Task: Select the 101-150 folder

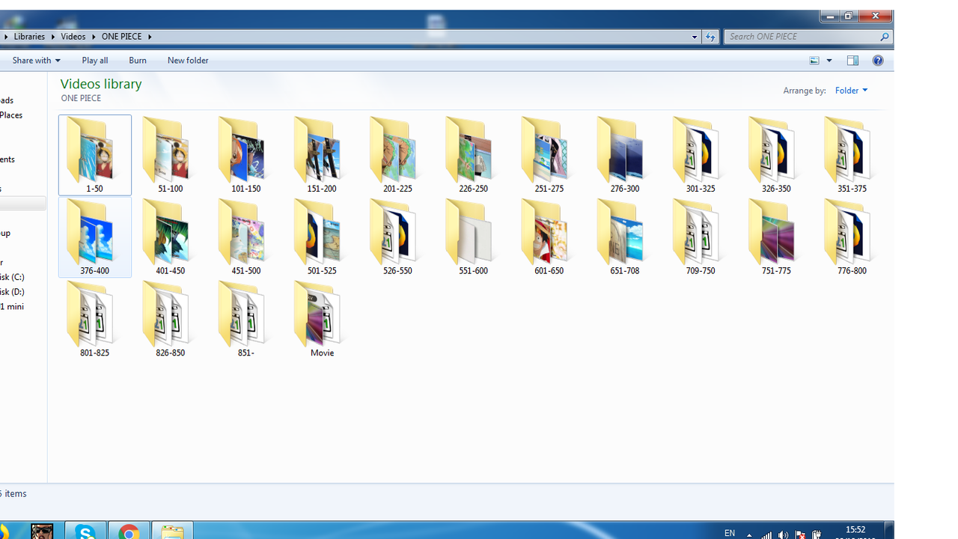Action: tap(245, 155)
